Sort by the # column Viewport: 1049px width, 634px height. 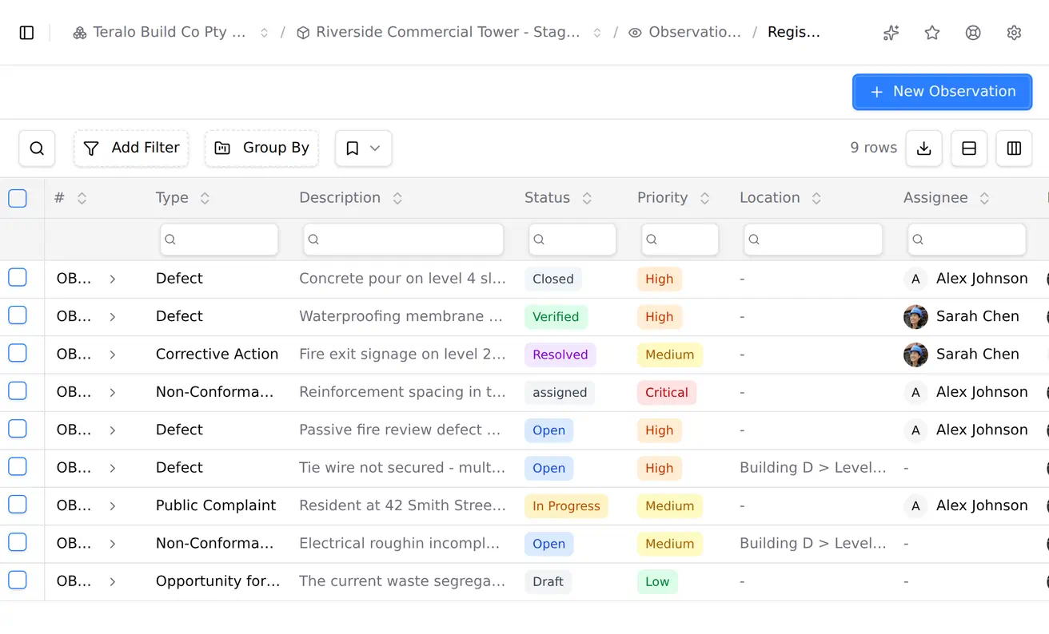(x=82, y=198)
